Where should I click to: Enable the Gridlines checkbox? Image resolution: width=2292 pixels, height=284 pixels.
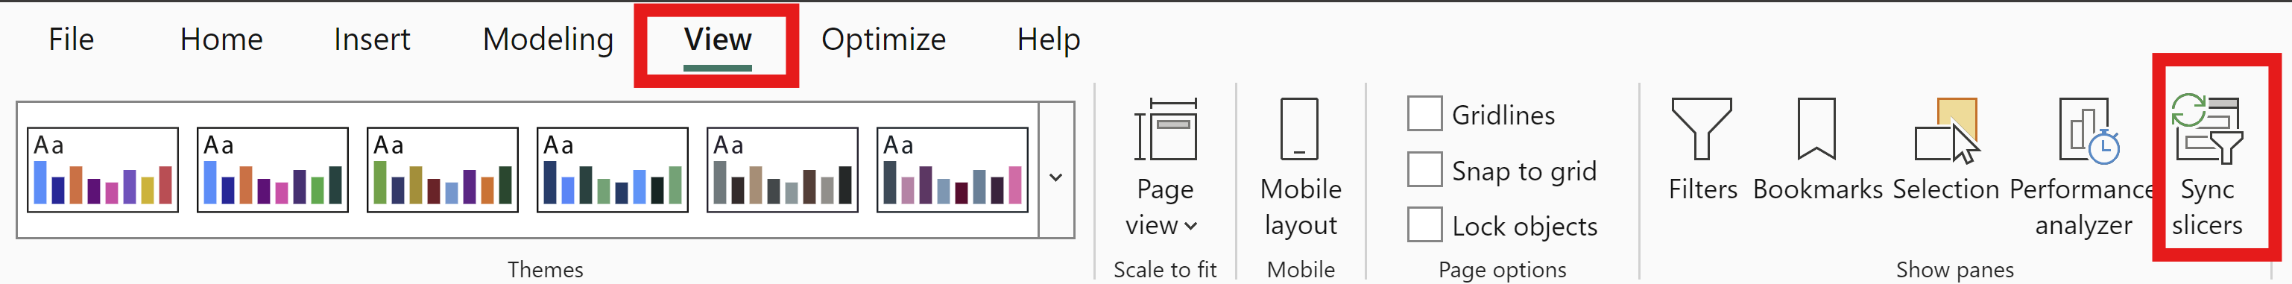pos(1424,114)
